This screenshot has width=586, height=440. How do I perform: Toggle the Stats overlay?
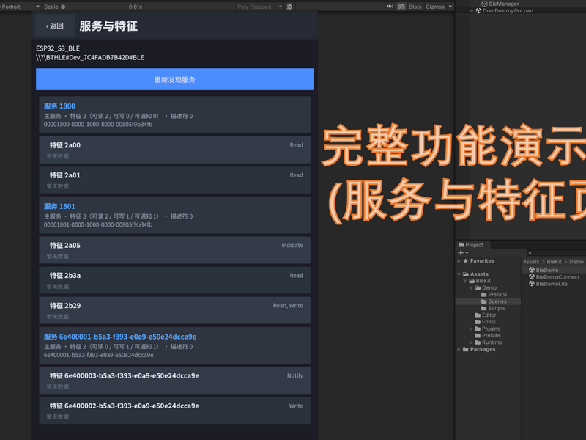coord(415,7)
